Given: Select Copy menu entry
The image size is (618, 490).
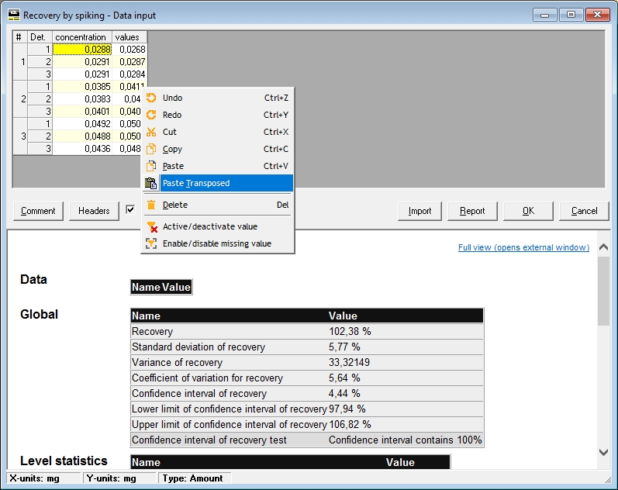Looking at the screenshot, I should point(218,149).
